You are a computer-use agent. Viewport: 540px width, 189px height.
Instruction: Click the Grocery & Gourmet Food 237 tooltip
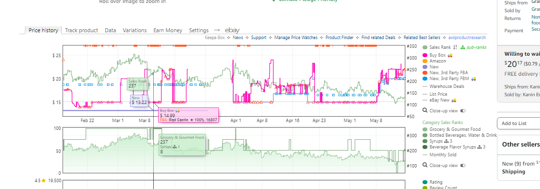(182, 145)
